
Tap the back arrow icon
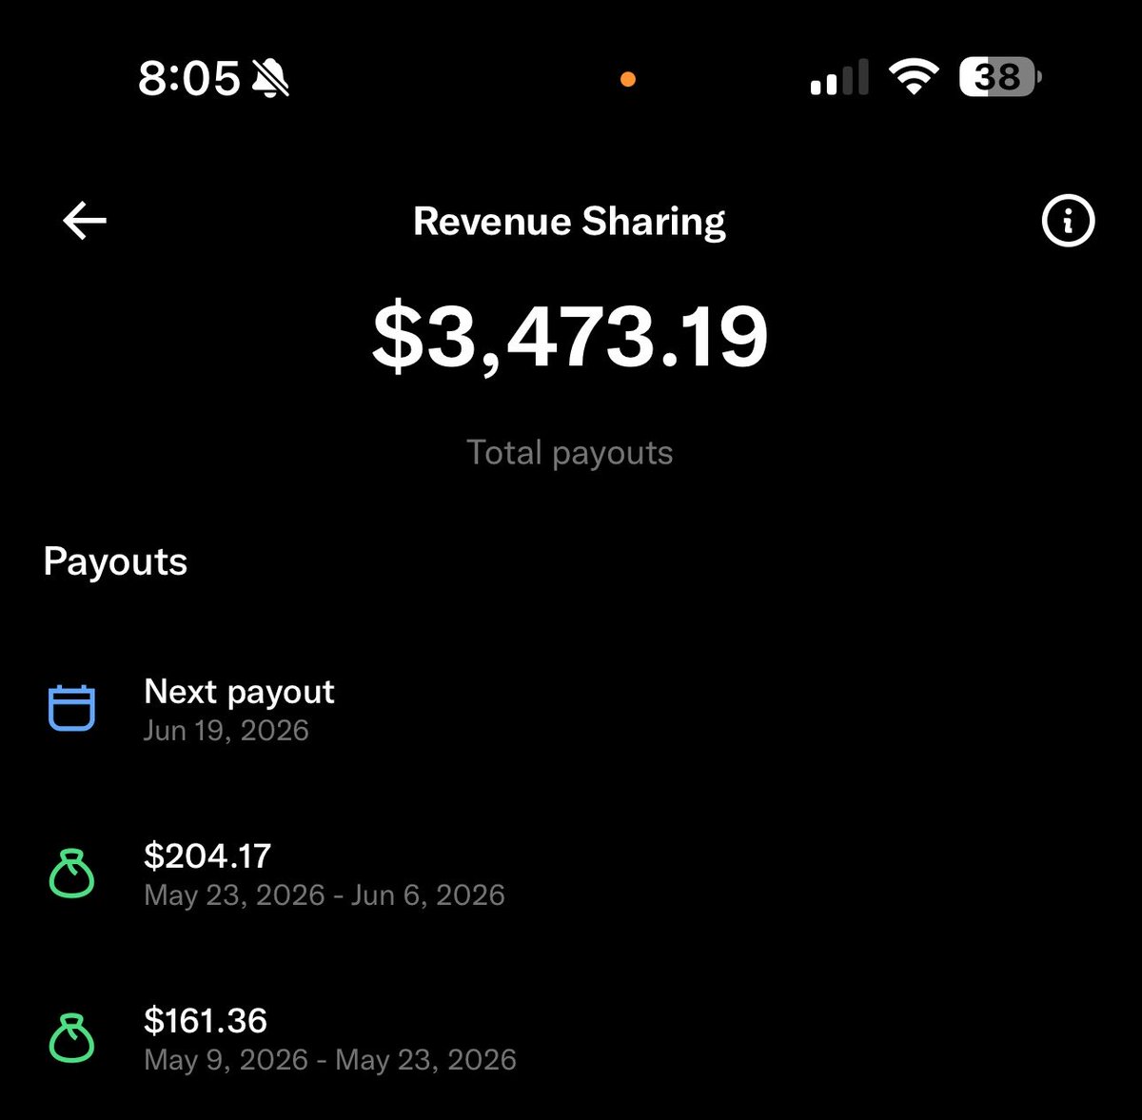(85, 221)
